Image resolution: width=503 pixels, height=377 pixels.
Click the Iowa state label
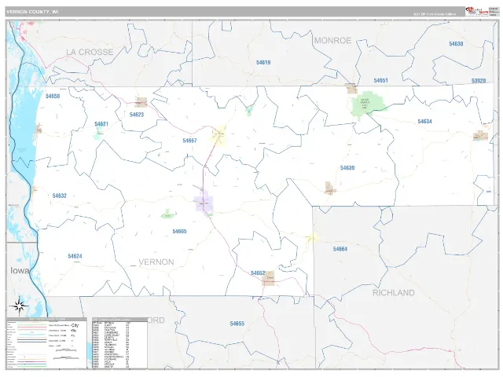20,270
